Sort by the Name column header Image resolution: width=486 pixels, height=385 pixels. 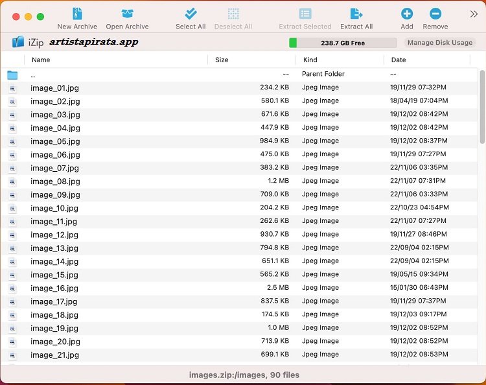(x=41, y=60)
